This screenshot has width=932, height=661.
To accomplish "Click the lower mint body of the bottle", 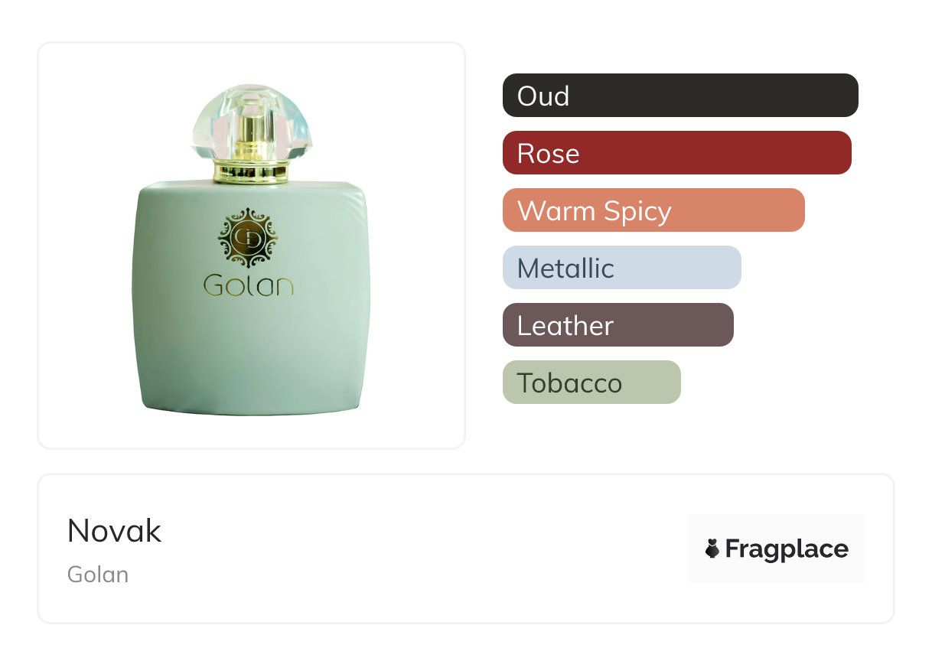I will [252, 360].
